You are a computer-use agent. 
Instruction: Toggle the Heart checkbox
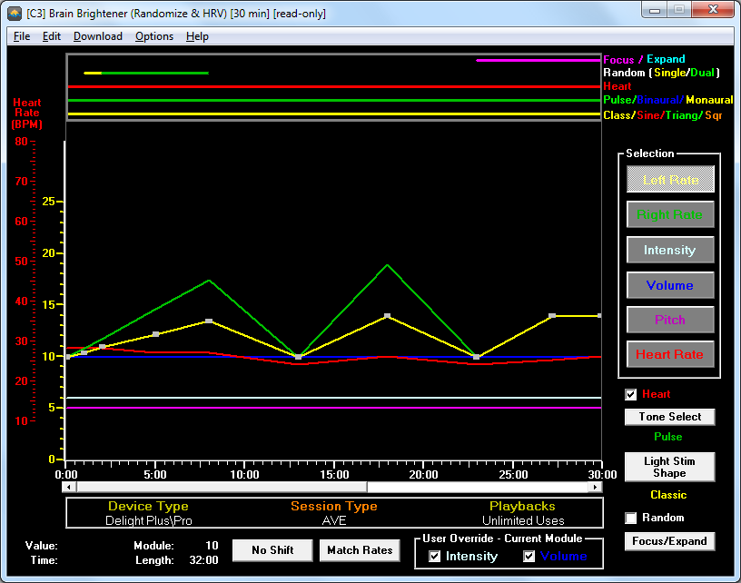click(631, 394)
